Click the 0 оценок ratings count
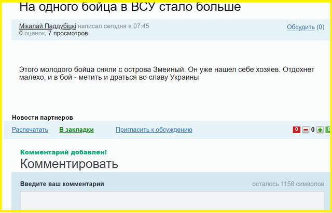Viewport: 332px width, 213px height. [32, 33]
